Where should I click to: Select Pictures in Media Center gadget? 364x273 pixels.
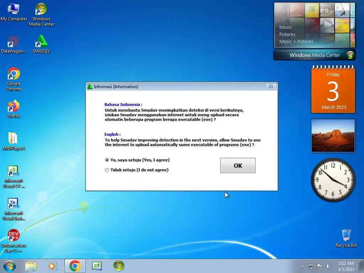coord(287,34)
